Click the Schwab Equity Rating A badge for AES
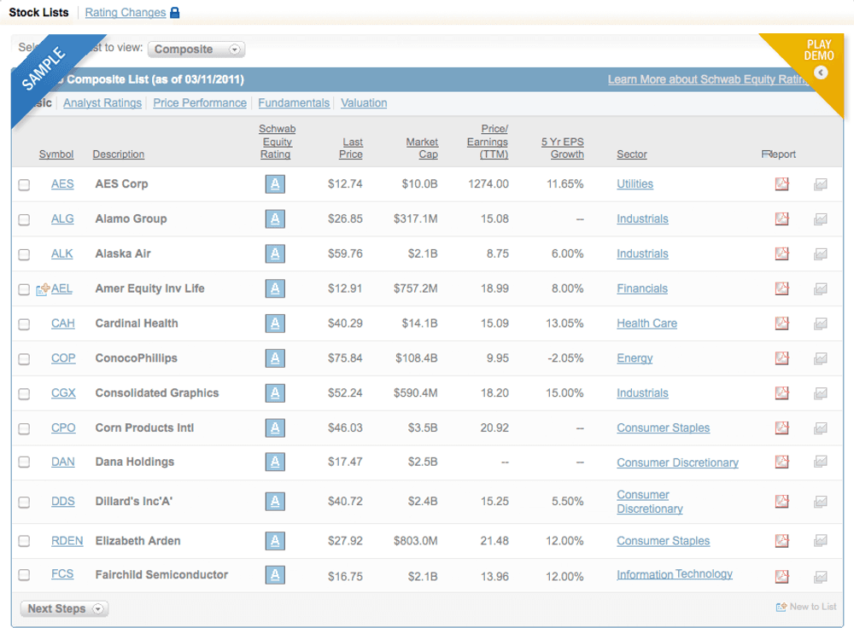The width and height of the screenshot is (854, 628). coord(275,184)
